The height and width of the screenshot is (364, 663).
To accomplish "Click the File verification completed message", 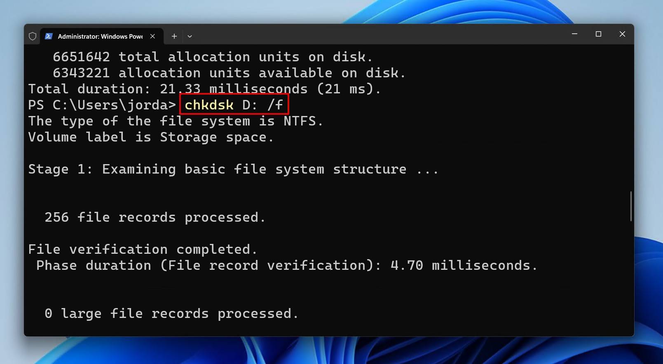I will click(142, 249).
